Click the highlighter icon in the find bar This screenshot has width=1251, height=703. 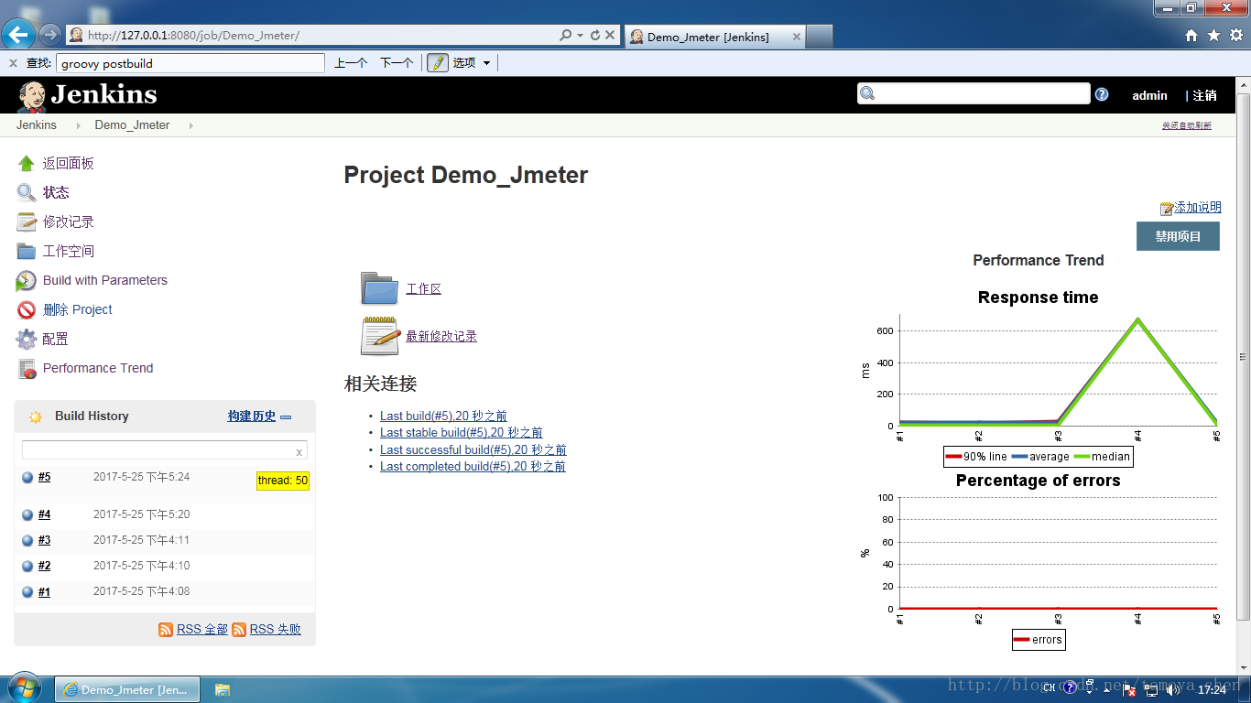[x=438, y=63]
